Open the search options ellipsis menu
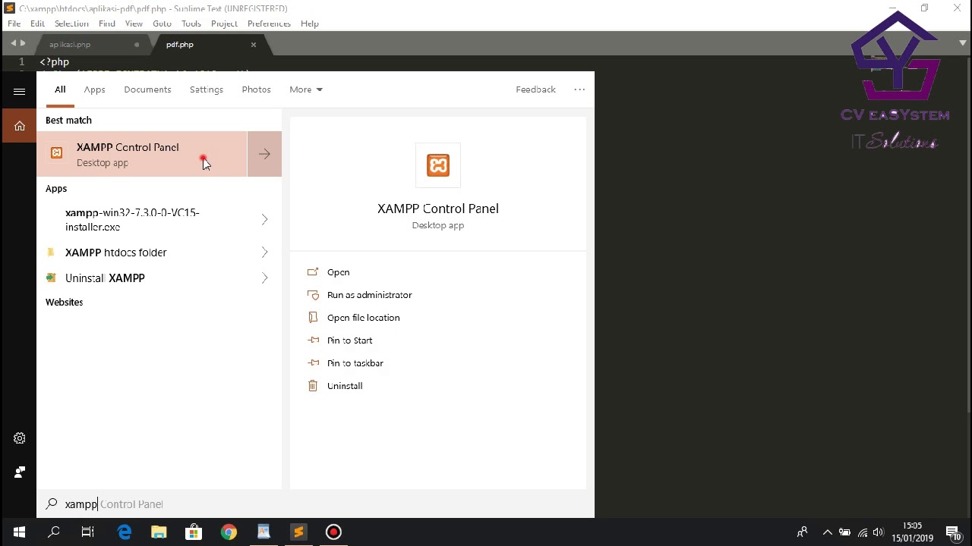The image size is (972, 546). coord(579,89)
